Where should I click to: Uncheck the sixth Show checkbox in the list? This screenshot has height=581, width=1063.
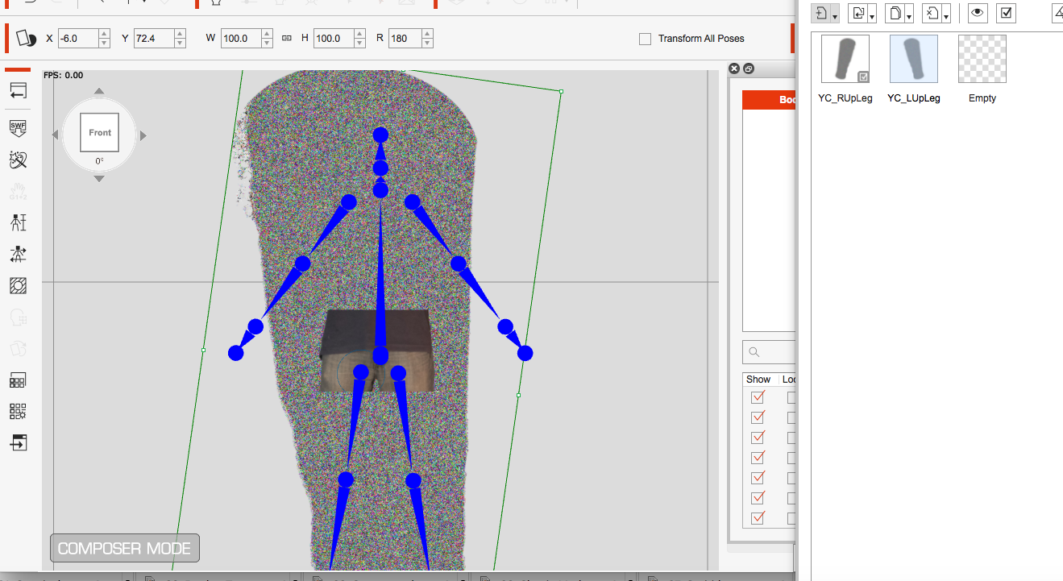click(x=758, y=498)
